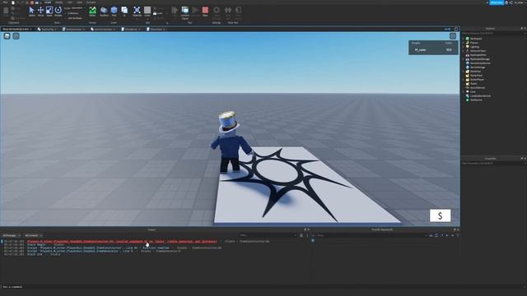Switch to the third script tab
This screenshot has width=527, height=296.
73,30
